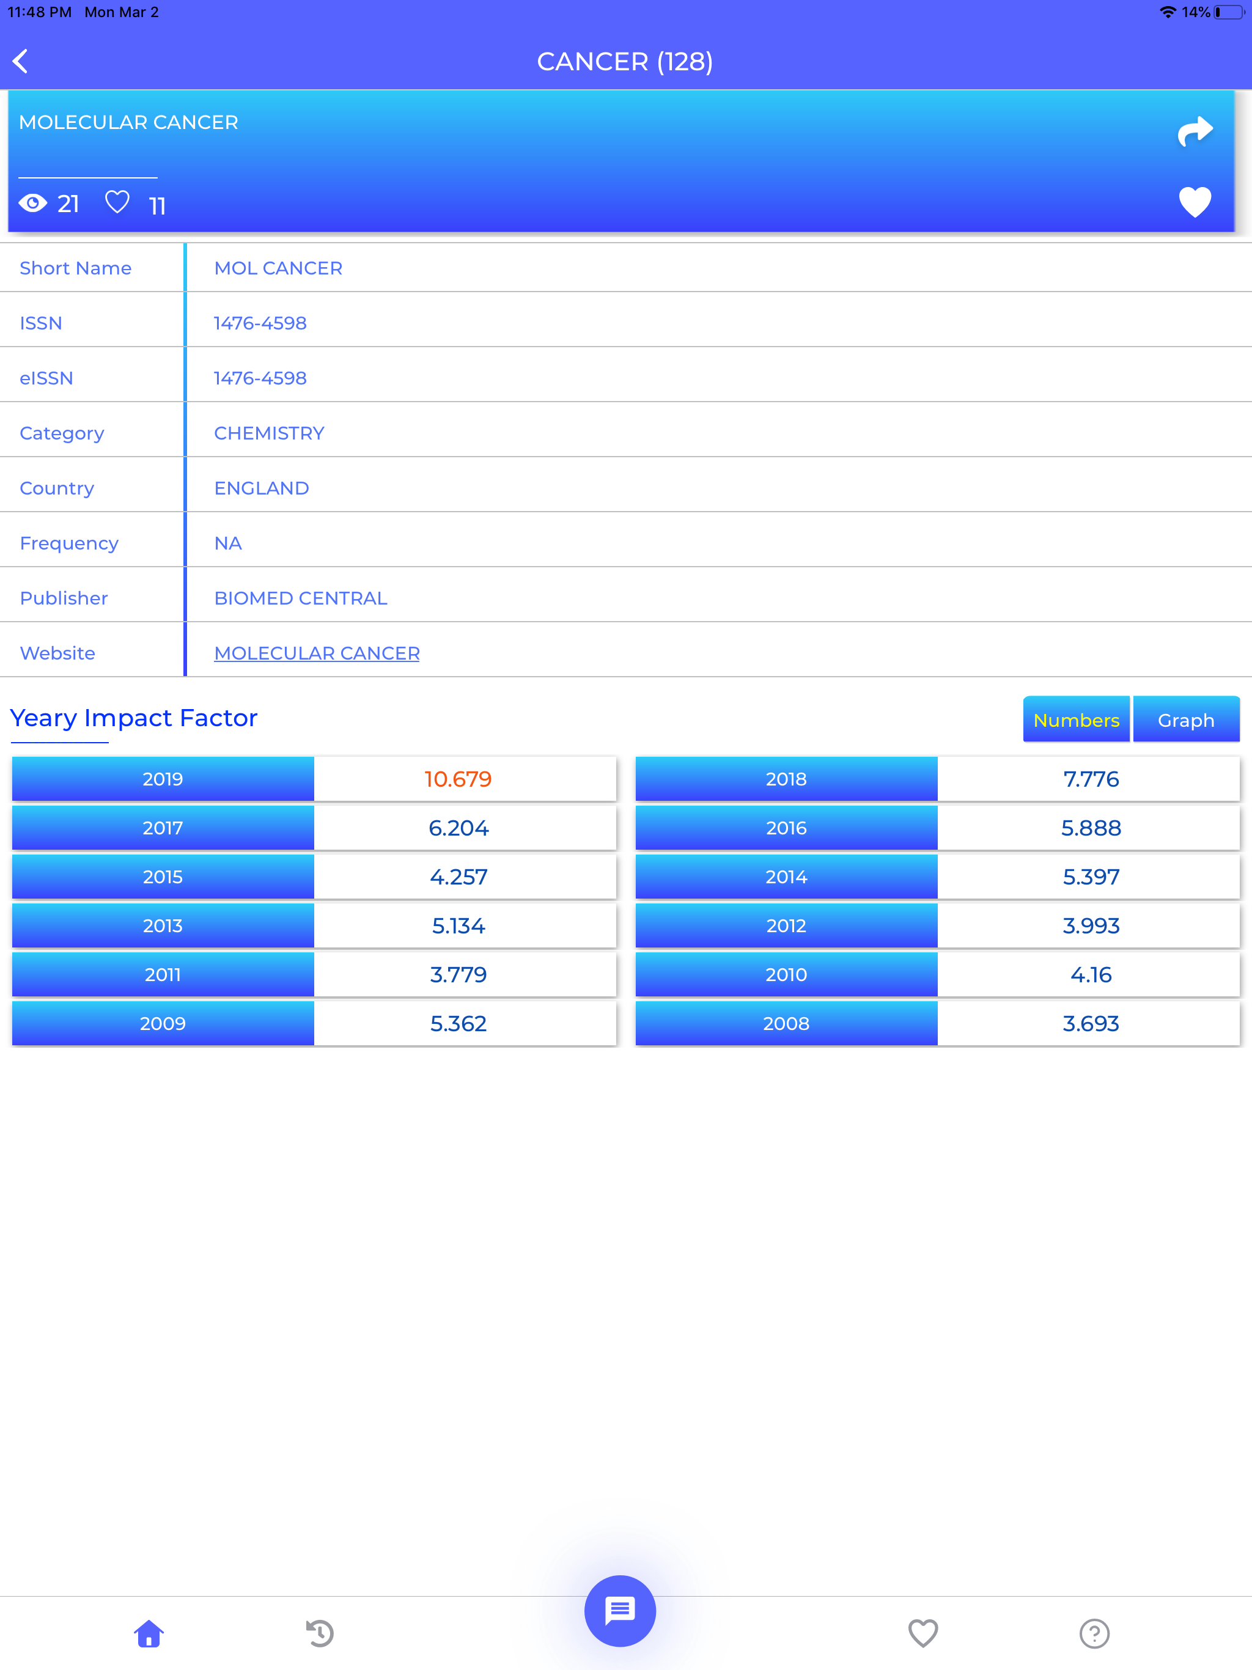Viewport: 1252px width, 1670px height.
Task: Select the 5.134 impact factor value
Action: [x=458, y=925]
